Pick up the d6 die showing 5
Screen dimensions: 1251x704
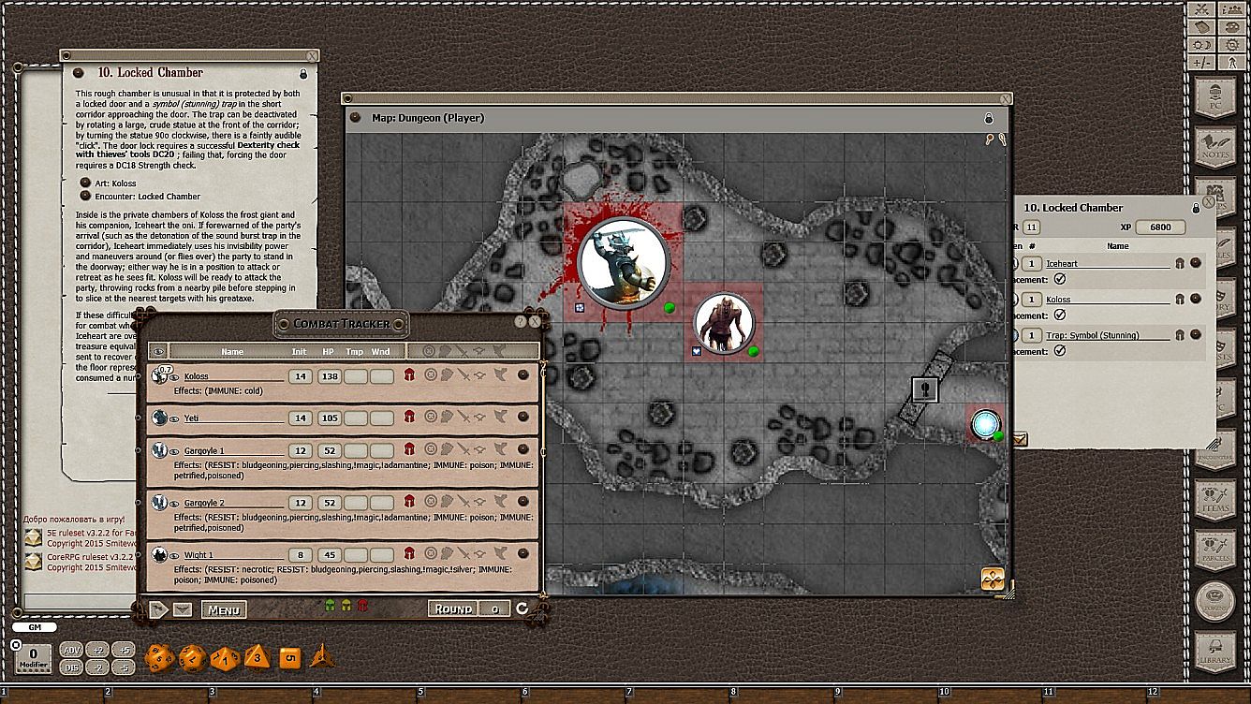point(290,657)
